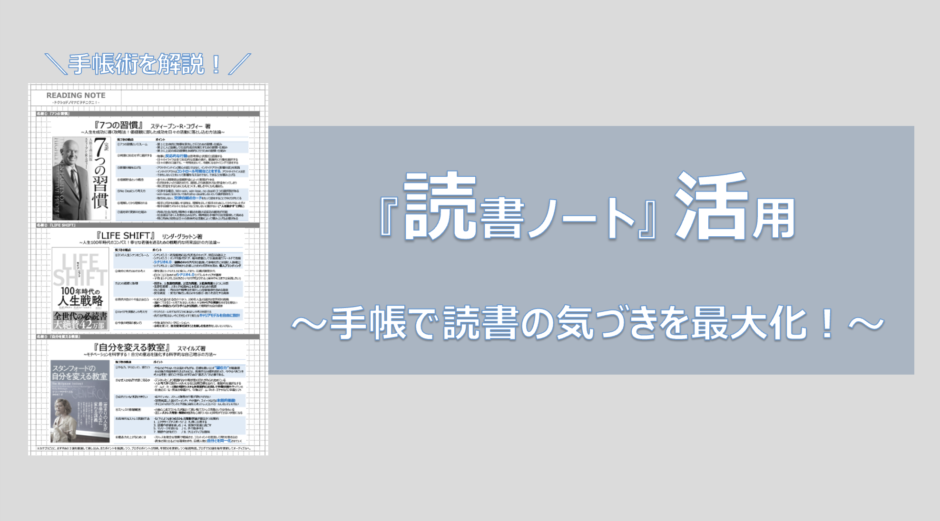This screenshot has height=521, width=940.
Task: Click the 読 character in the banner title
Action: pos(440,205)
